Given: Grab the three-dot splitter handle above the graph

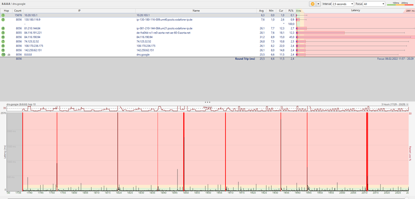Looking at the screenshot, I should coord(208,102).
